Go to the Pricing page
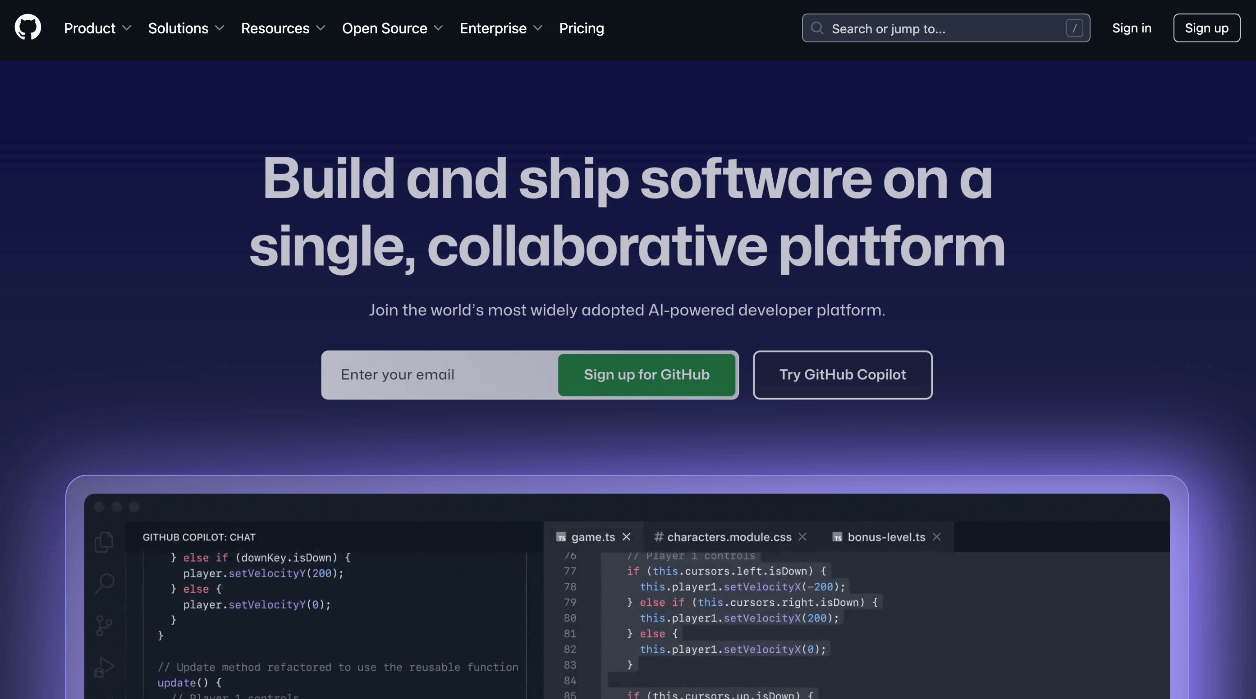 click(x=581, y=28)
